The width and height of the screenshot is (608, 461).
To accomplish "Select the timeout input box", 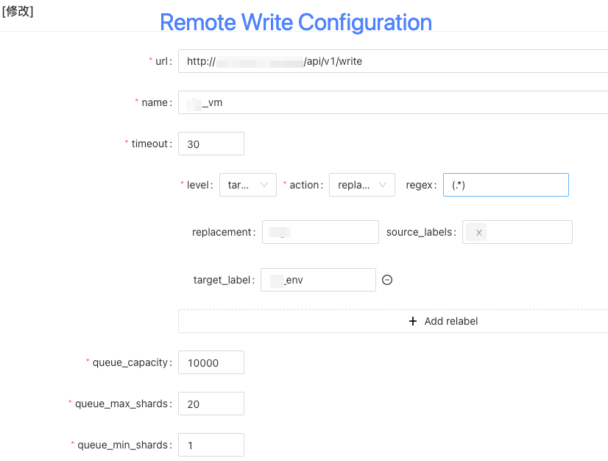I will click(211, 144).
